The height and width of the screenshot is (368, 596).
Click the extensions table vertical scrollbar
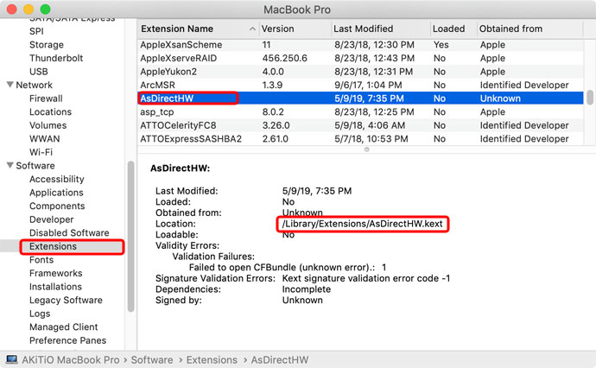click(x=589, y=98)
